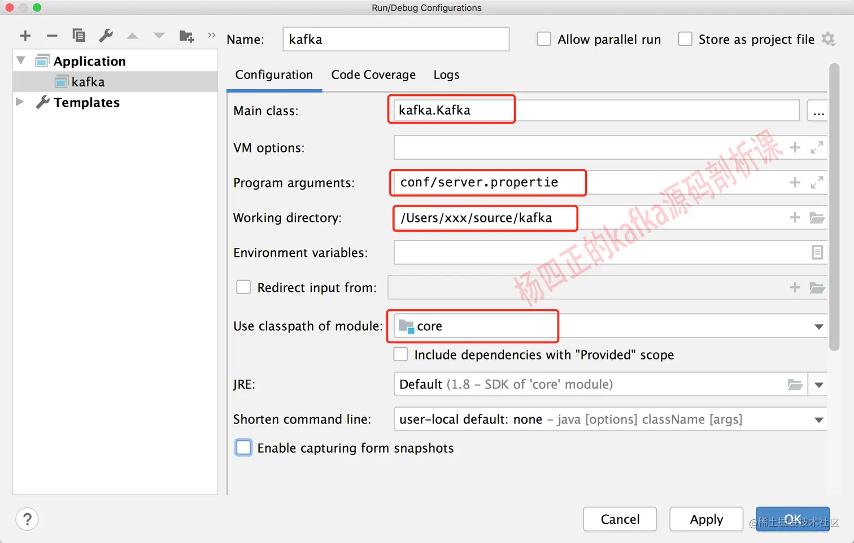Viewport: 854px width, 543px height.
Task: Focus the Main class field
Action: (596, 111)
